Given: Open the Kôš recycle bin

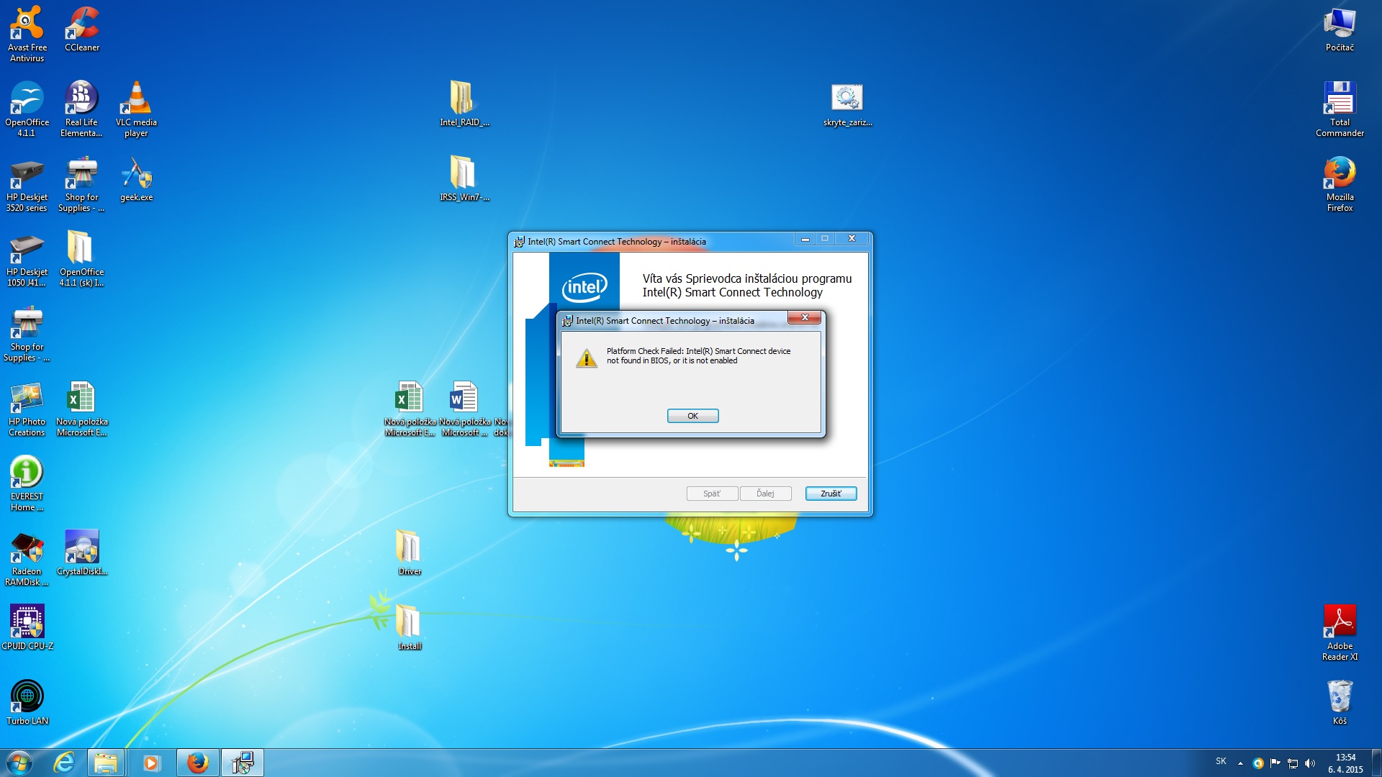Looking at the screenshot, I should point(1340,697).
